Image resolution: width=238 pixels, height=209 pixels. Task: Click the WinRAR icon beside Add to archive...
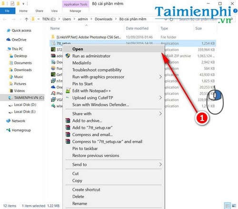tap(68, 120)
